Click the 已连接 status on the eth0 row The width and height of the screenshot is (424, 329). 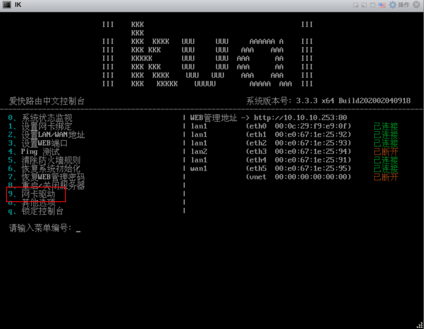386,126
